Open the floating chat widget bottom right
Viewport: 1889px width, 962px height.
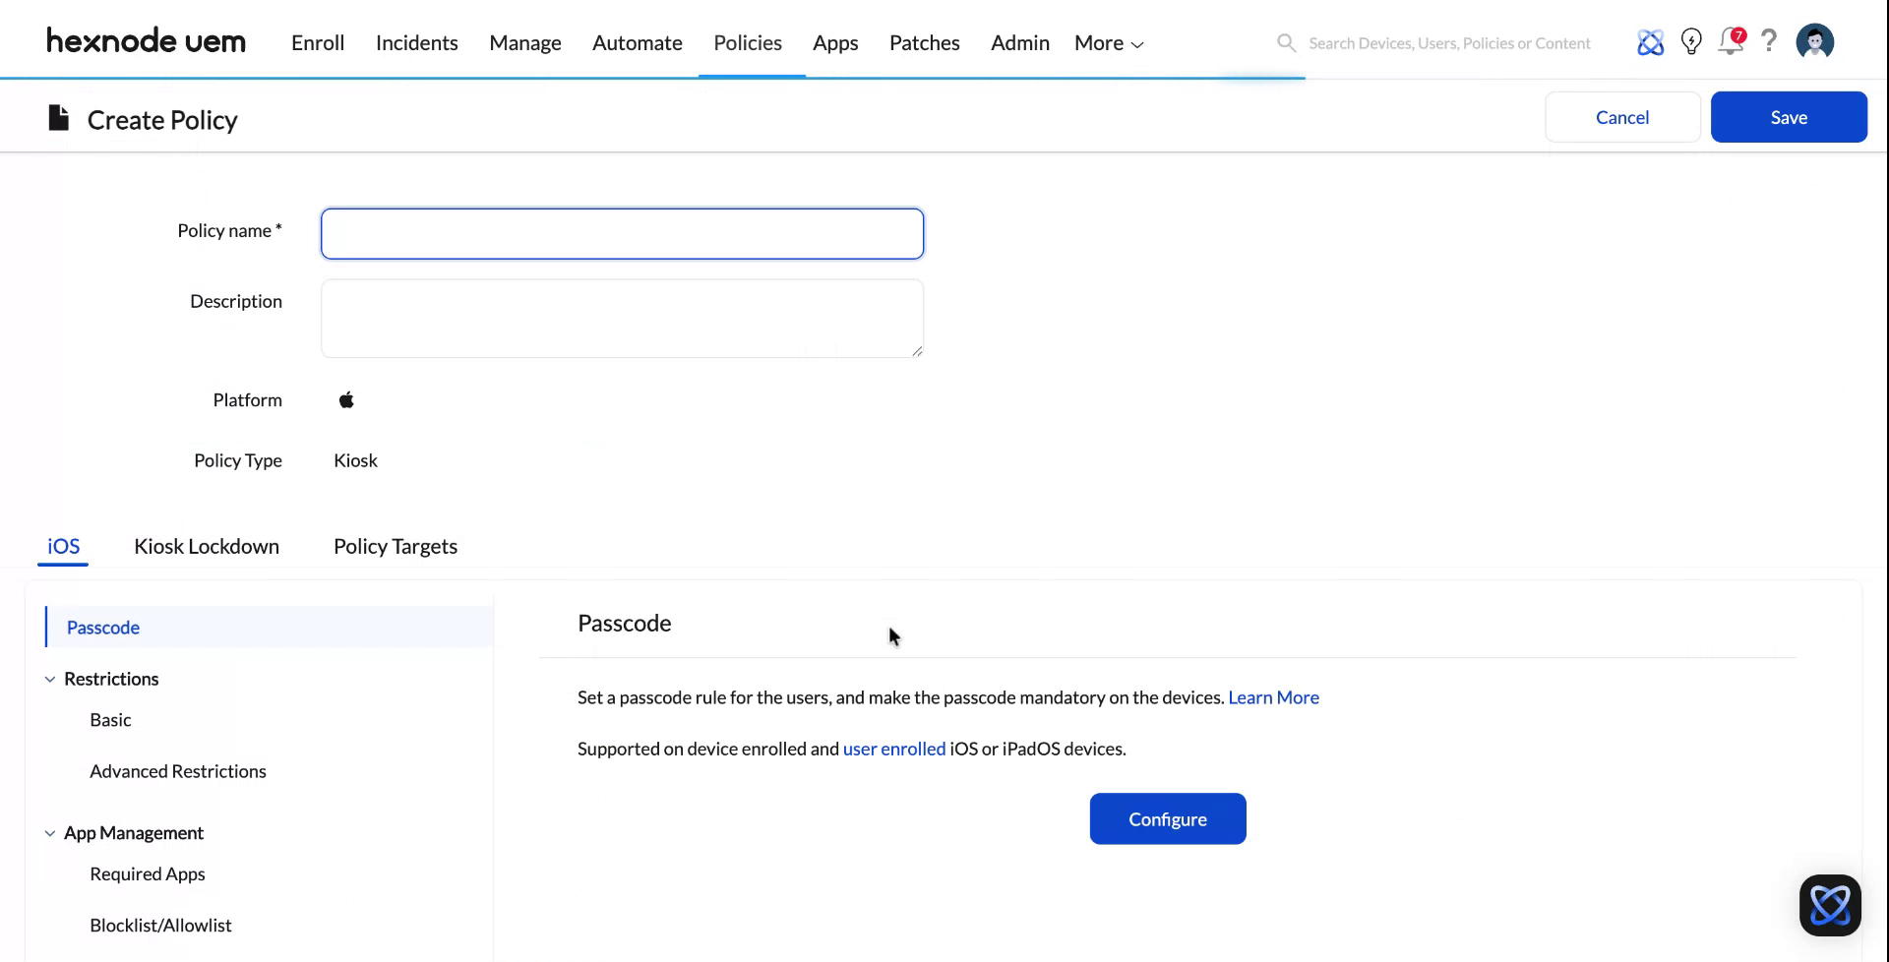1830,905
